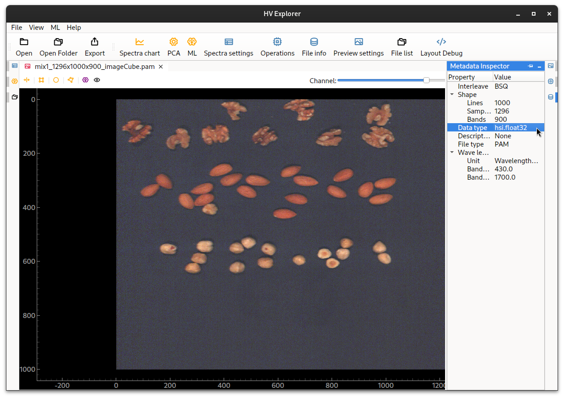Click the left sidebar table panel icon
The image size is (564, 398).
[15, 66]
